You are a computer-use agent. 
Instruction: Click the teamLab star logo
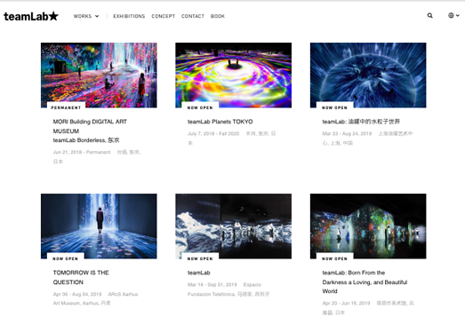click(x=31, y=16)
